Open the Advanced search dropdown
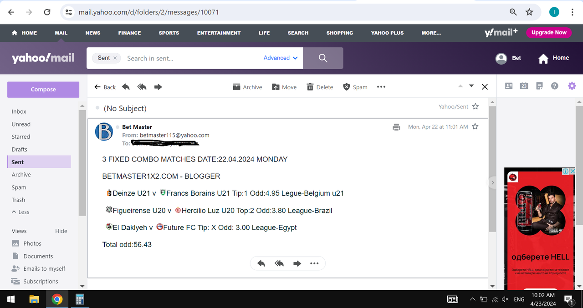583x308 pixels. point(281,58)
